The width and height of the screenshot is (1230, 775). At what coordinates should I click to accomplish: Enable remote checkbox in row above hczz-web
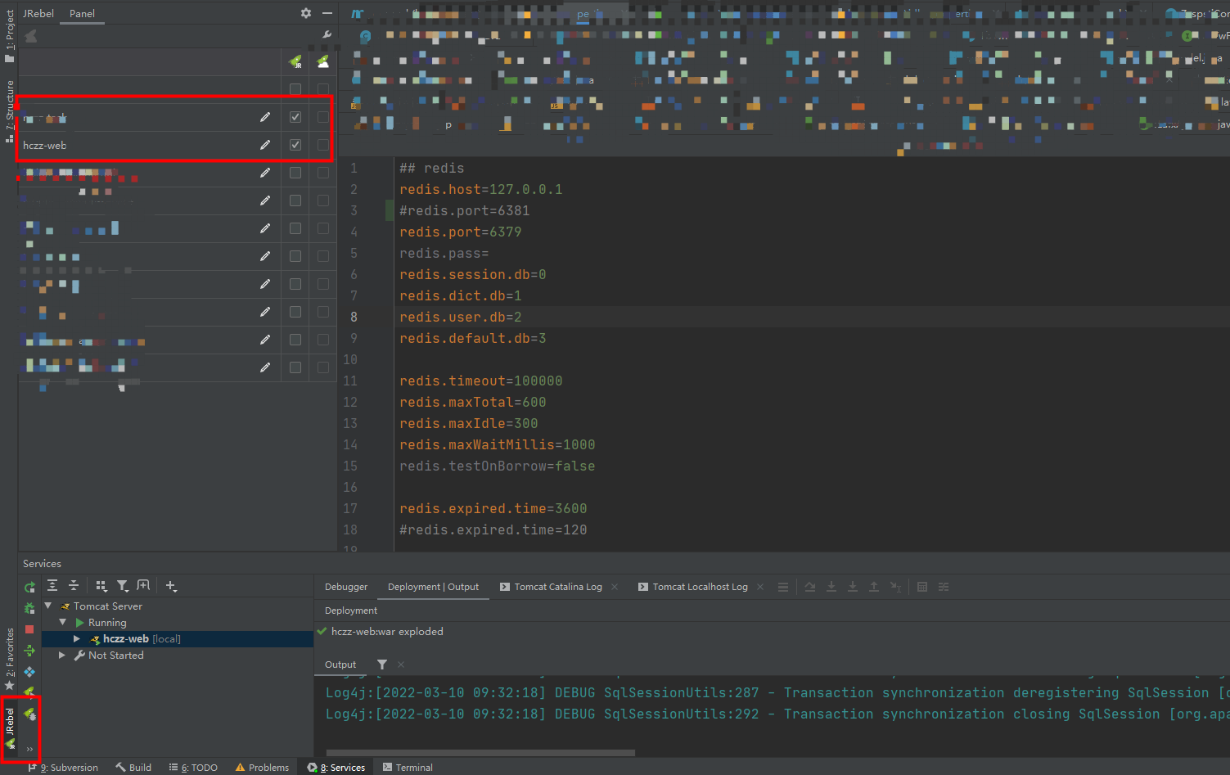[323, 117]
